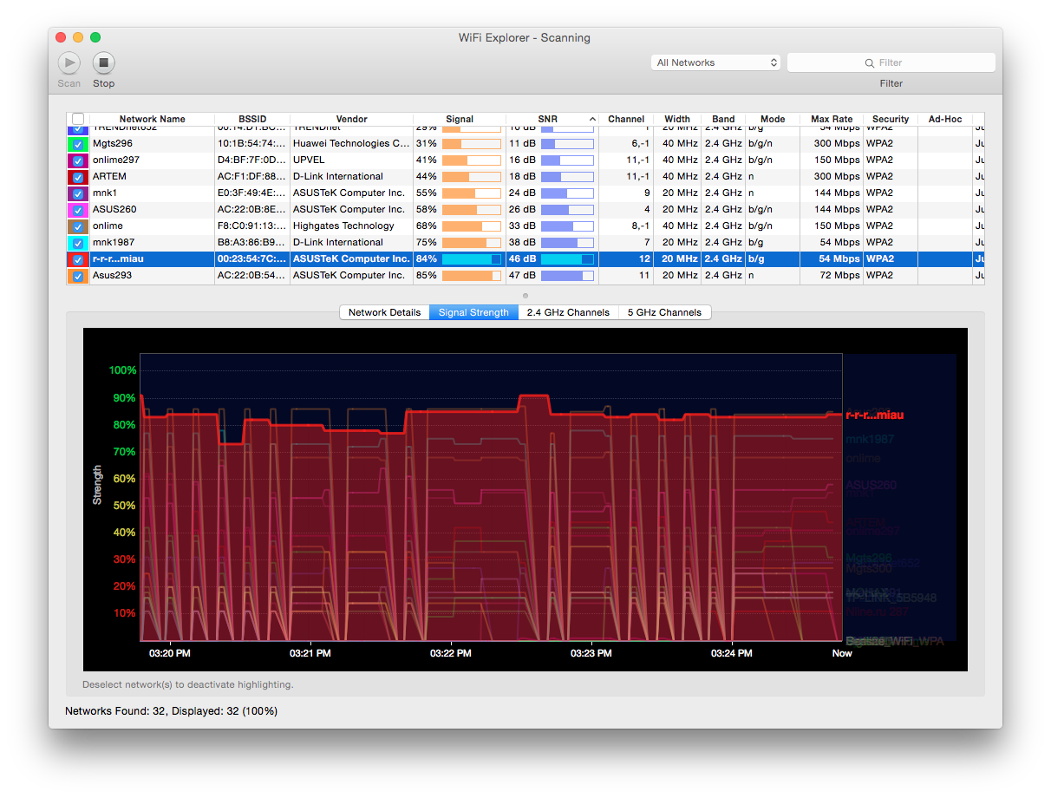Sort by SNR column header
Viewport: 1051px width, 798px height.
click(x=552, y=119)
